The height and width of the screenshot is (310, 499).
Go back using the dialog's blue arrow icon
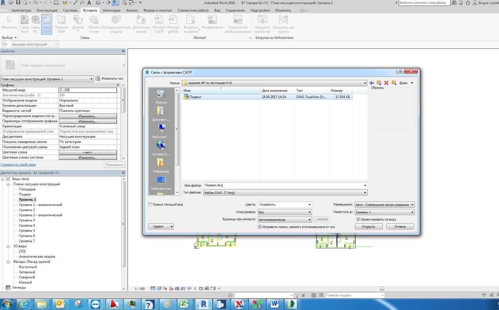click(372, 83)
